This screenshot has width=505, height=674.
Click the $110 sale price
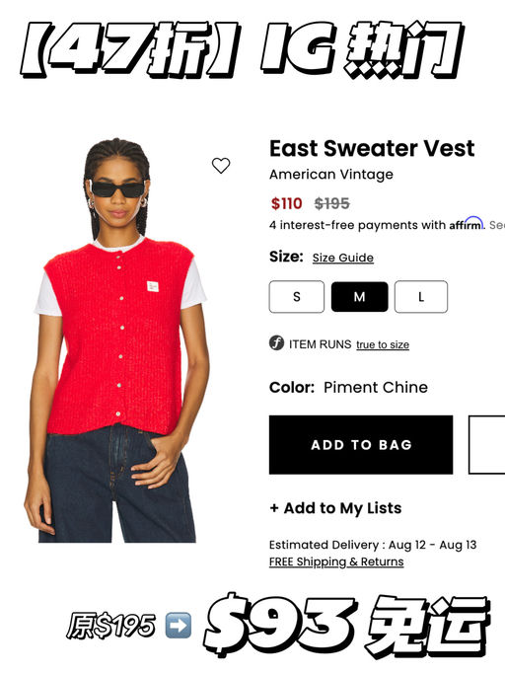click(287, 203)
